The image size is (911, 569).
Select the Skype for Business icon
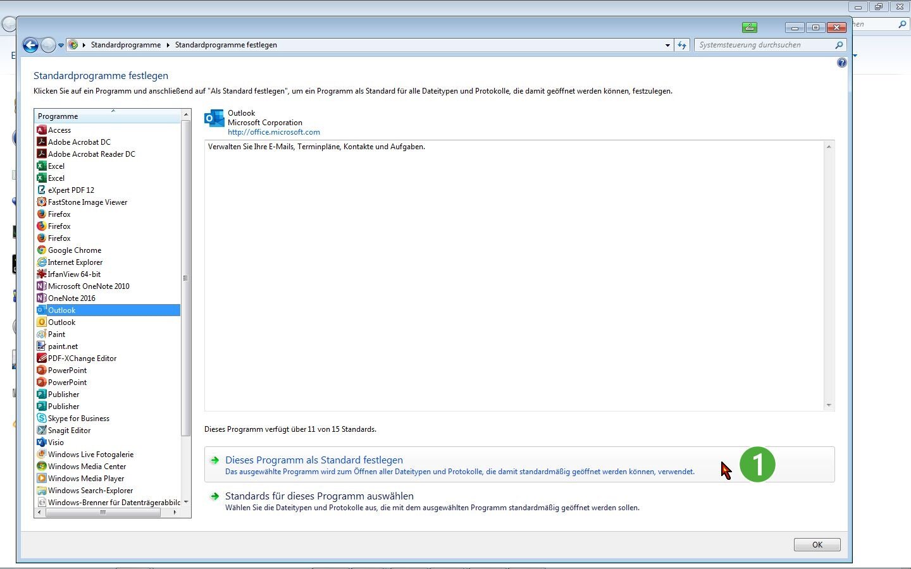coord(42,419)
